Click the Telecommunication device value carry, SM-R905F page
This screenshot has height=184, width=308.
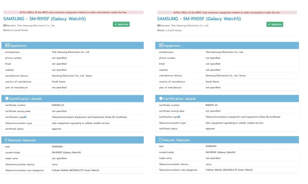tap(208, 164)
